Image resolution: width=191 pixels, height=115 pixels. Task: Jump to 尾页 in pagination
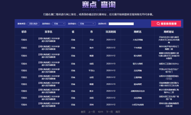(x=118, y=112)
